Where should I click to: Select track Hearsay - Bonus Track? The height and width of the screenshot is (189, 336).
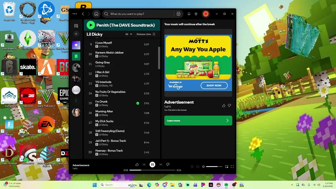coord(109,151)
